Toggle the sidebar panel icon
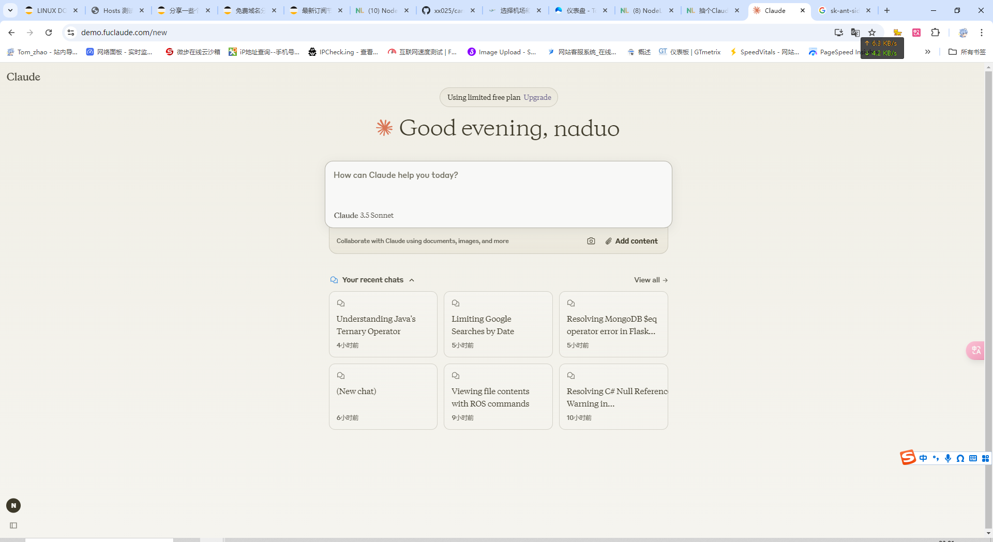 13,525
